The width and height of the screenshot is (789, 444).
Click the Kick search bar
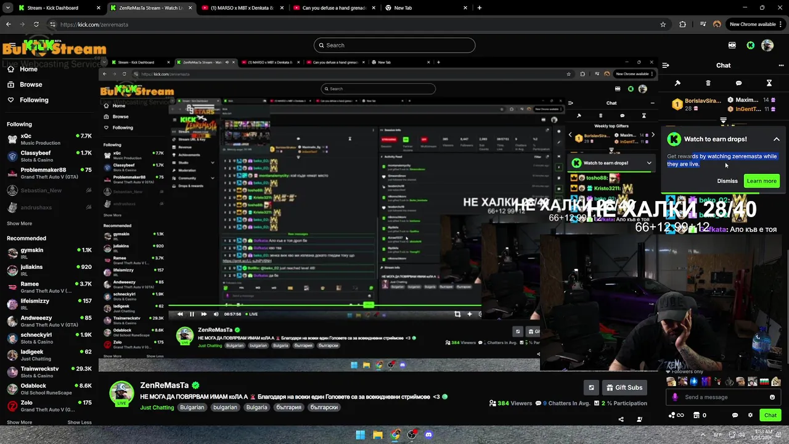[394, 45]
